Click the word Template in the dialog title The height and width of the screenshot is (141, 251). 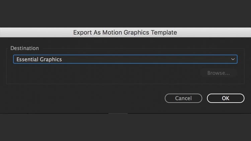pos(163,32)
